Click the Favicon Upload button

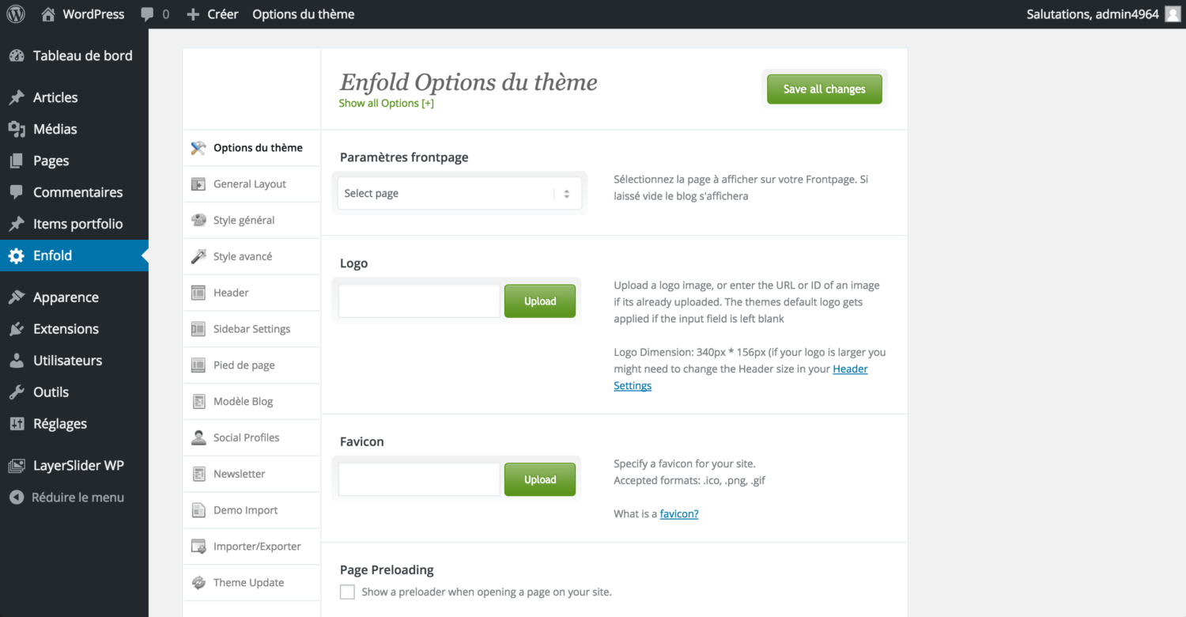540,480
